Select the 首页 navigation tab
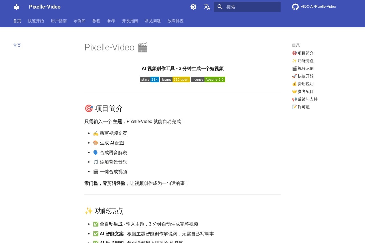365x243 pixels. coord(17,21)
